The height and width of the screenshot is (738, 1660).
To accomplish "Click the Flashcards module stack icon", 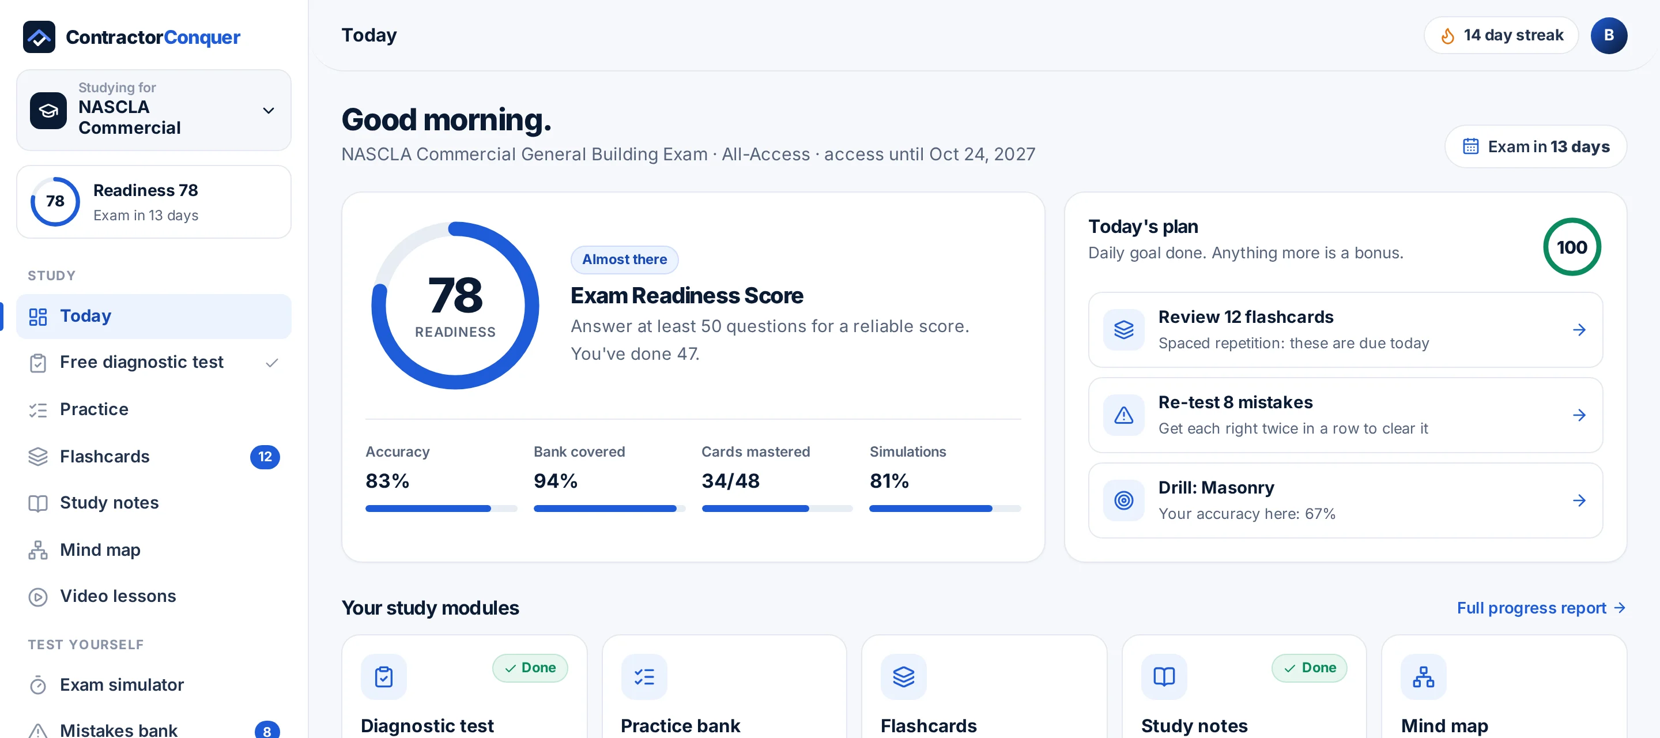I will pos(904,677).
